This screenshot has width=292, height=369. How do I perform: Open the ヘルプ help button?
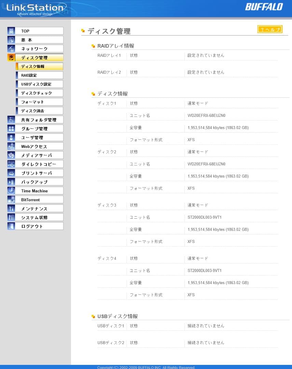click(270, 30)
